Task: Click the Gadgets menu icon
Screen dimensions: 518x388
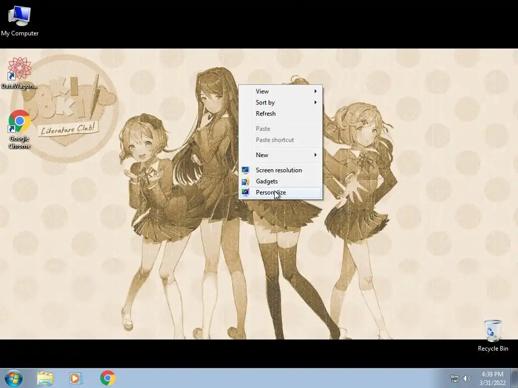Action: tap(245, 181)
